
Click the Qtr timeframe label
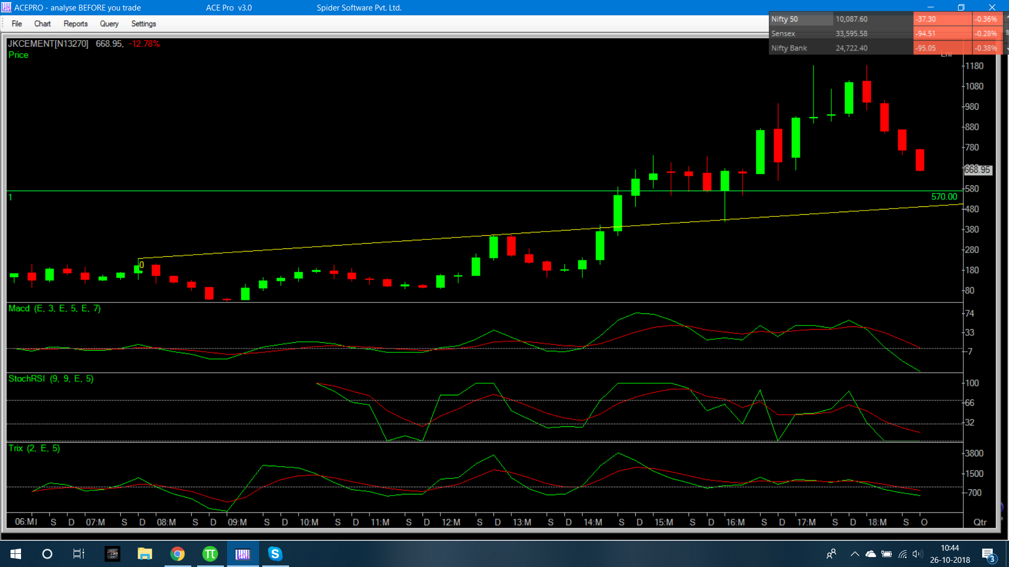coord(980,522)
